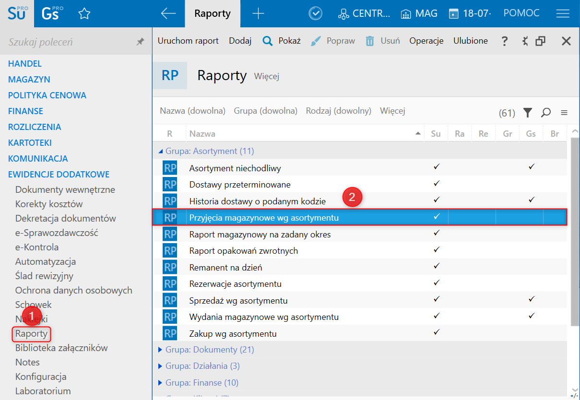The height and width of the screenshot is (400, 580).
Task: Click the Gs PRO application icon
Action: click(51, 13)
